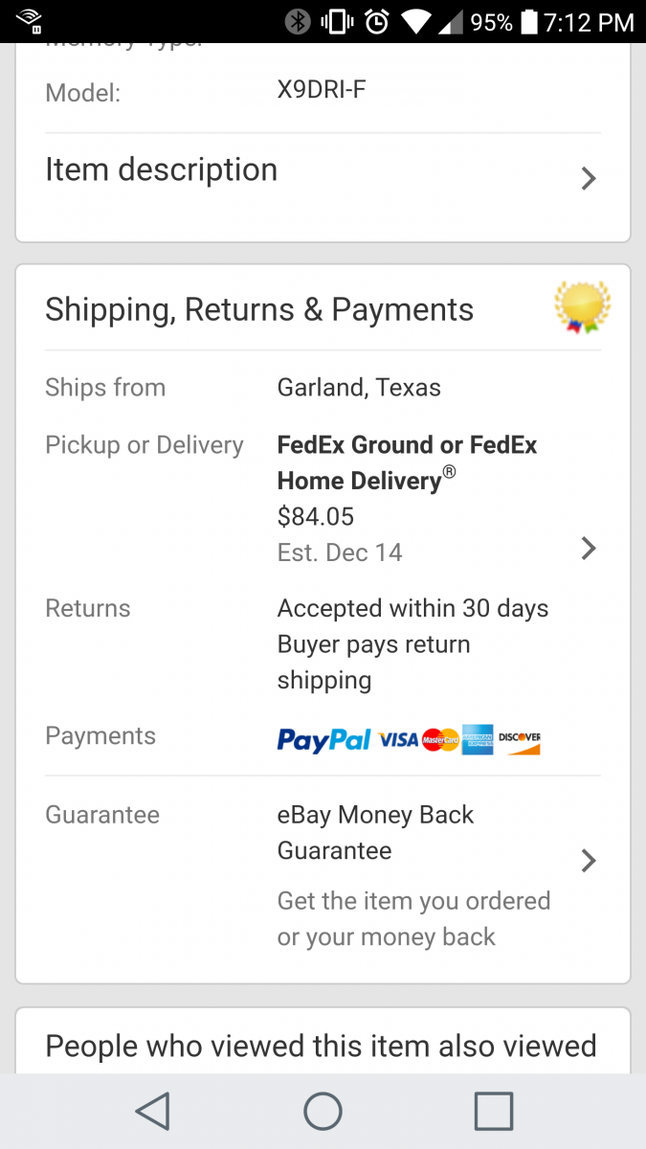Expand the Item description chevron
The height and width of the screenshot is (1149, 646).
pos(589,179)
